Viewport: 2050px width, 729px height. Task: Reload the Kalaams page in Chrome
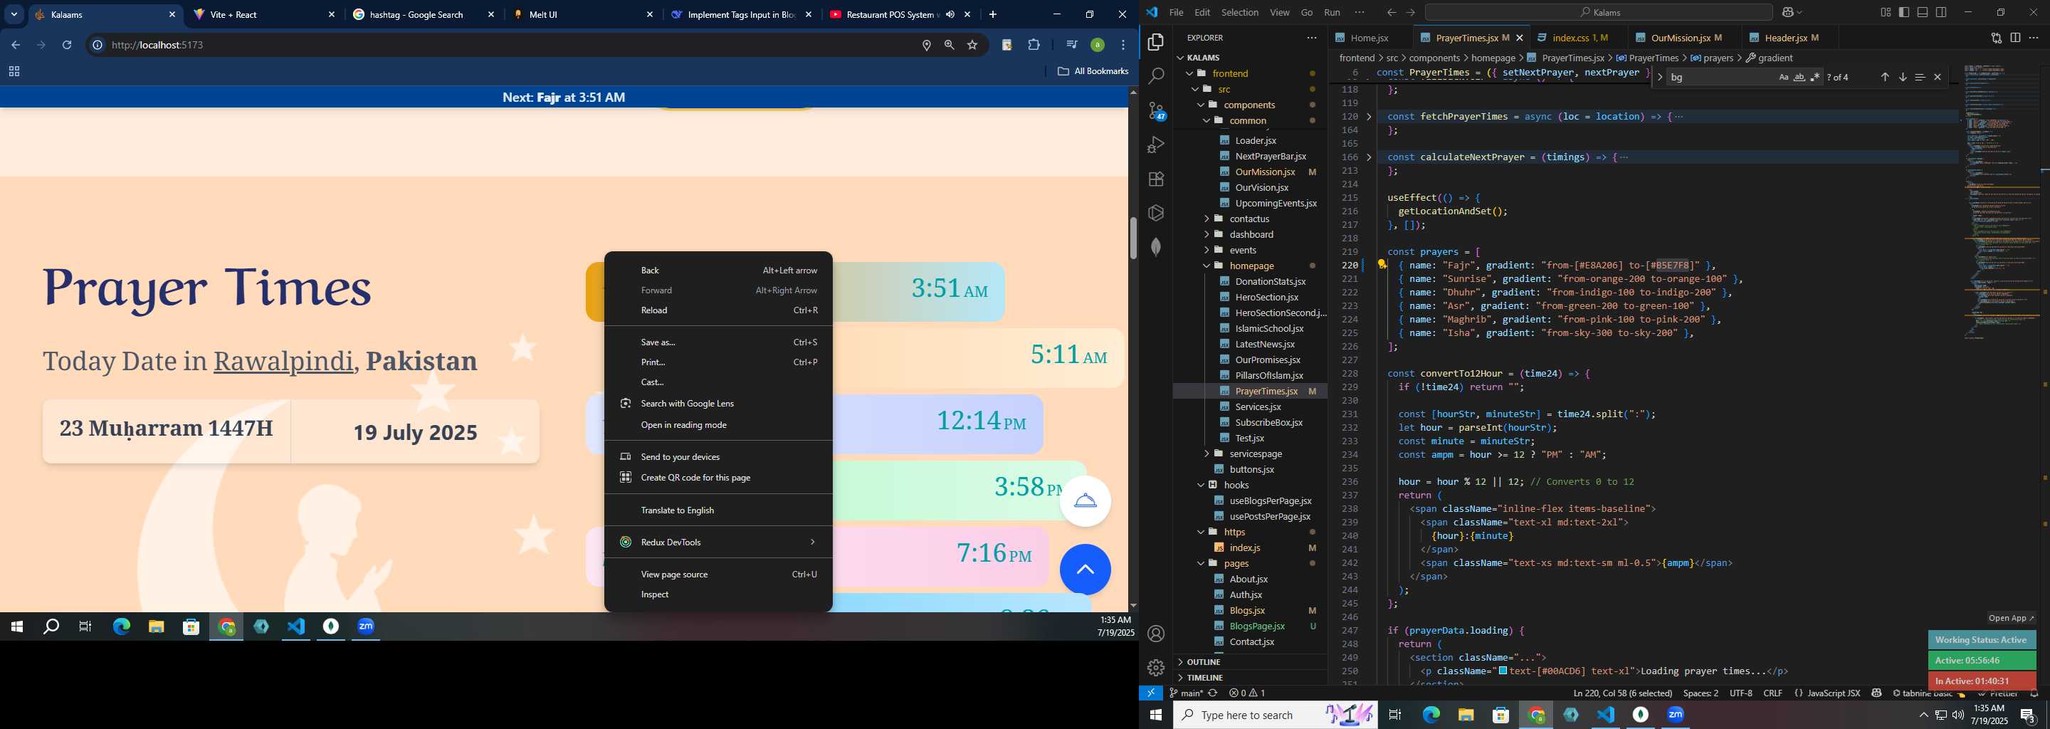click(x=67, y=46)
